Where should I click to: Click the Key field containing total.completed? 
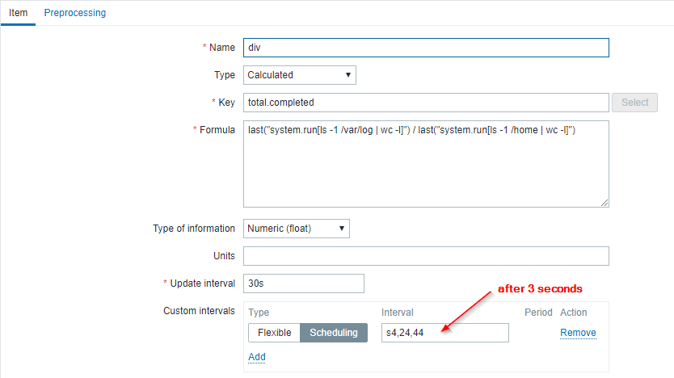pyautogui.click(x=425, y=103)
